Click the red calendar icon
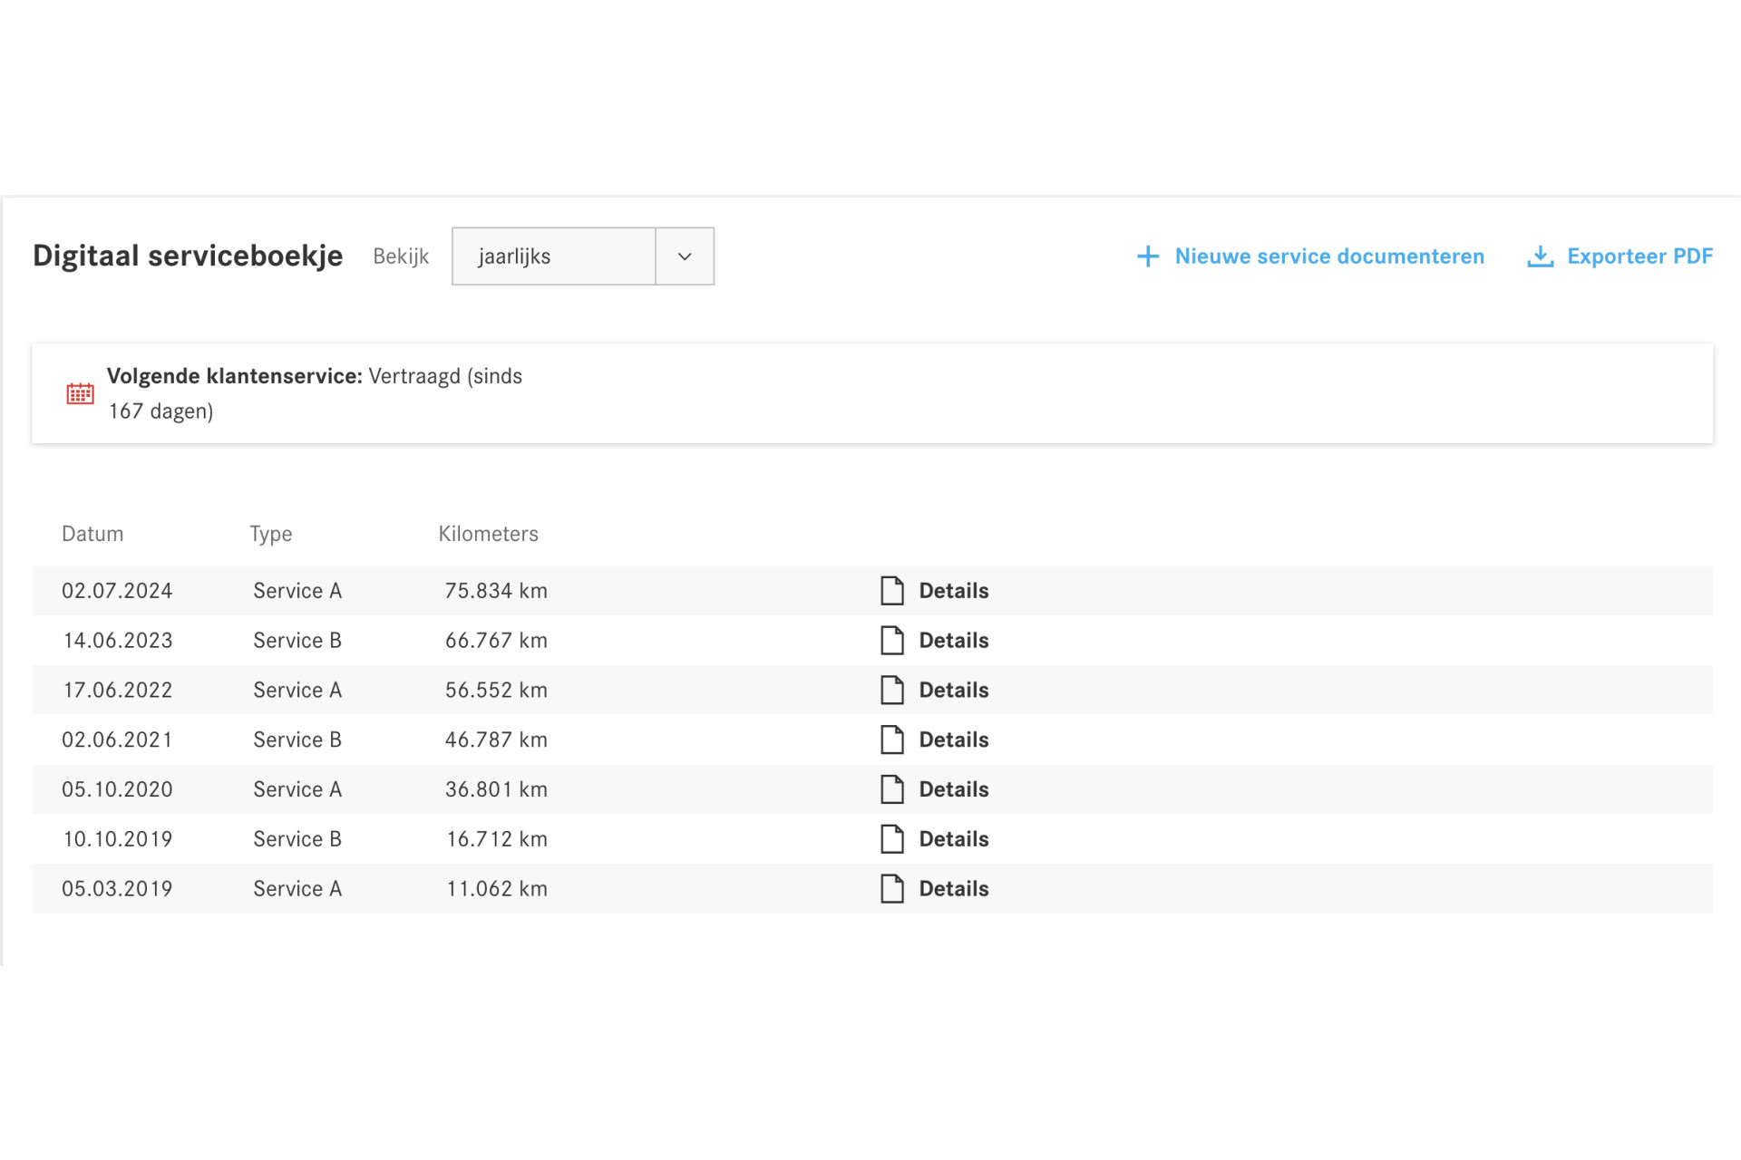The height and width of the screenshot is (1160, 1741). tap(80, 393)
